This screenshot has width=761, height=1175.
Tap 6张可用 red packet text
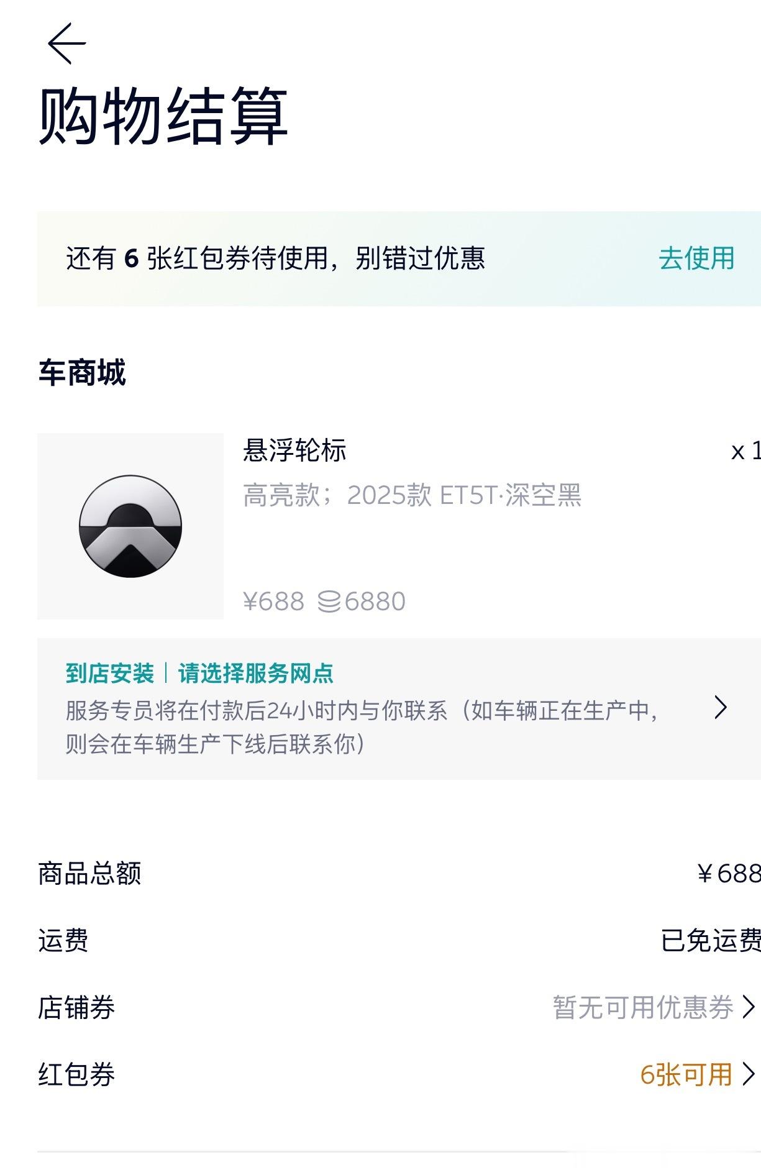pyautogui.click(x=686, y=1074)
